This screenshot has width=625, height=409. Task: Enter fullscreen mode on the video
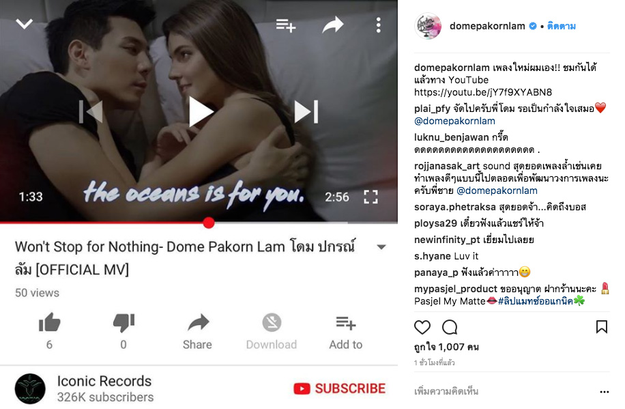coord(370,197)
